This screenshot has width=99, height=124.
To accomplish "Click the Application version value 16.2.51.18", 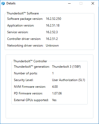I will 53,25.
